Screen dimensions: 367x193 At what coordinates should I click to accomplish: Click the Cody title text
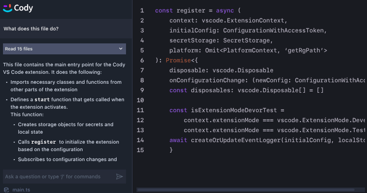point(23,8)
